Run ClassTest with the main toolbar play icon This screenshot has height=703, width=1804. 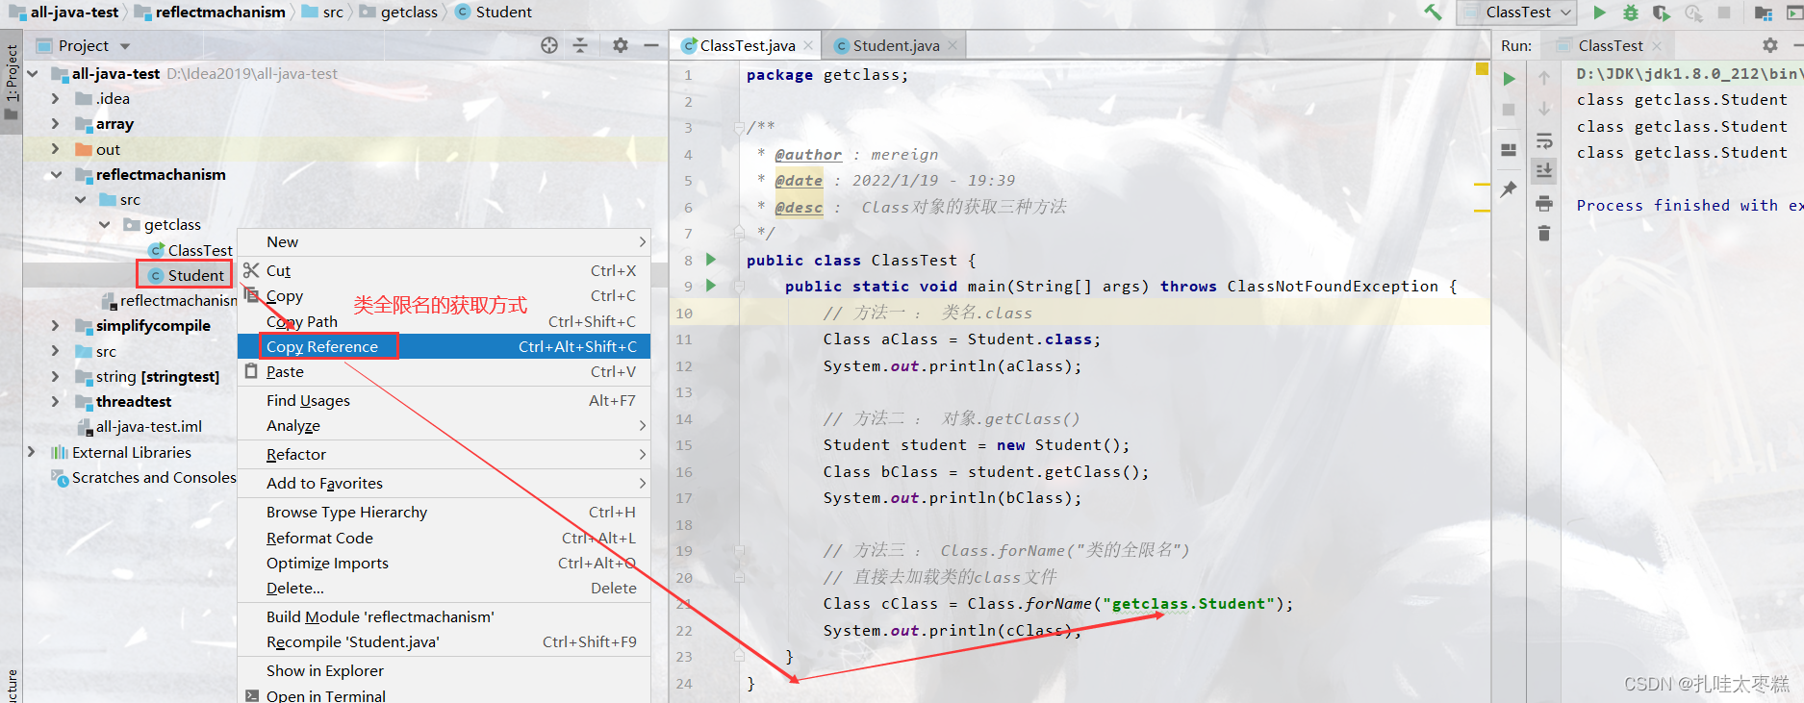[x=1599, y=13]
